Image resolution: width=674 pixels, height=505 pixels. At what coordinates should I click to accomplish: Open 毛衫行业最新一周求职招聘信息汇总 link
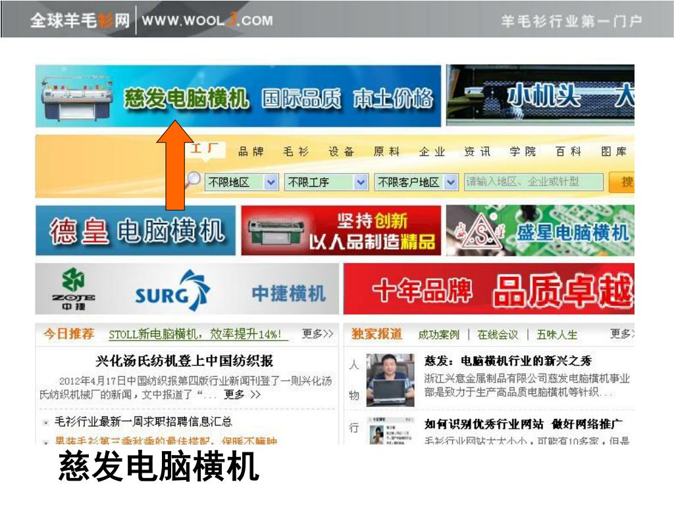(143, 421)
